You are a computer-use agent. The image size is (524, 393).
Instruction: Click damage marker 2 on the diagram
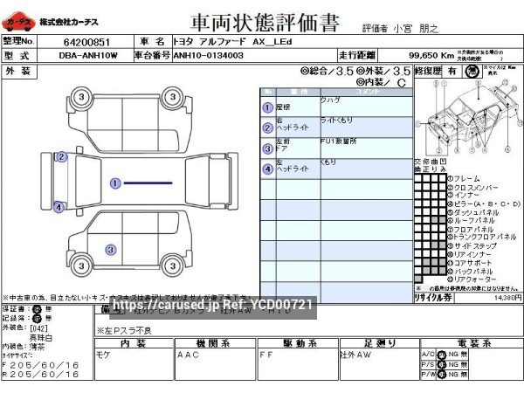(x=61, y=158)
